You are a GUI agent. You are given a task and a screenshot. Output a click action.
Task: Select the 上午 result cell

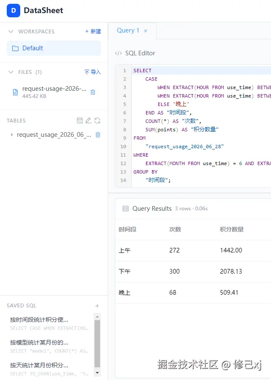point(125,250)
